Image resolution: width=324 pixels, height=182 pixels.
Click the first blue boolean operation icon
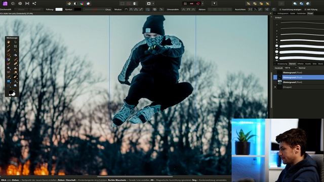(295, 4)
